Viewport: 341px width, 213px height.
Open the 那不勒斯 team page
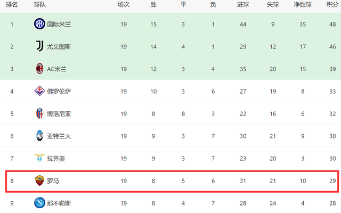point(59,203)
